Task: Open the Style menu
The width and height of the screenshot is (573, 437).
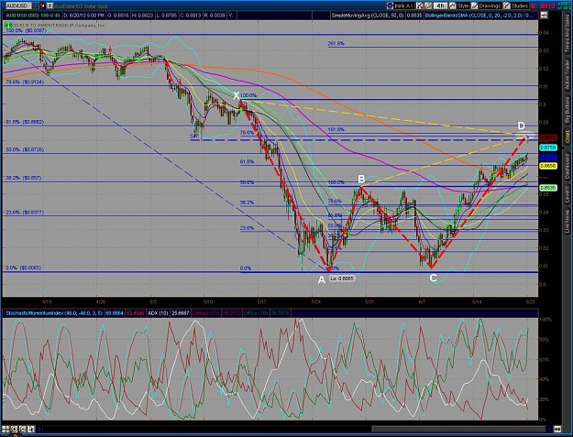Action: point(459,5)
